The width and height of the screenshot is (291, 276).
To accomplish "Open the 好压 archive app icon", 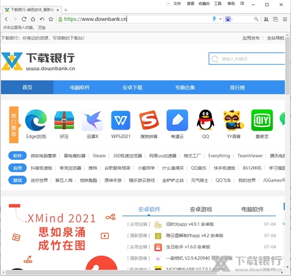I will tap(64, 120).
